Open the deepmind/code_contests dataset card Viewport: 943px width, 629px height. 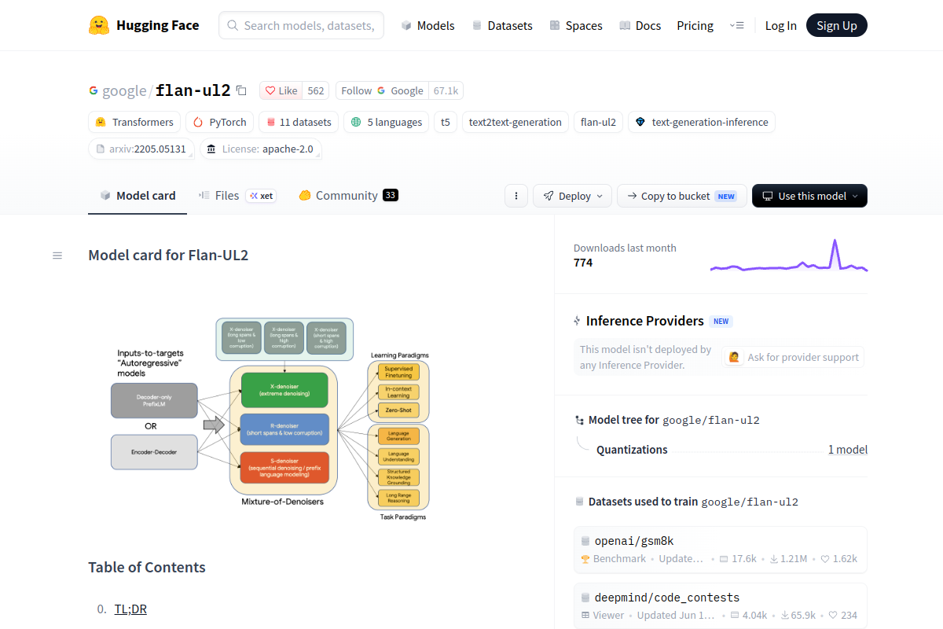click(x=721, y=605)
